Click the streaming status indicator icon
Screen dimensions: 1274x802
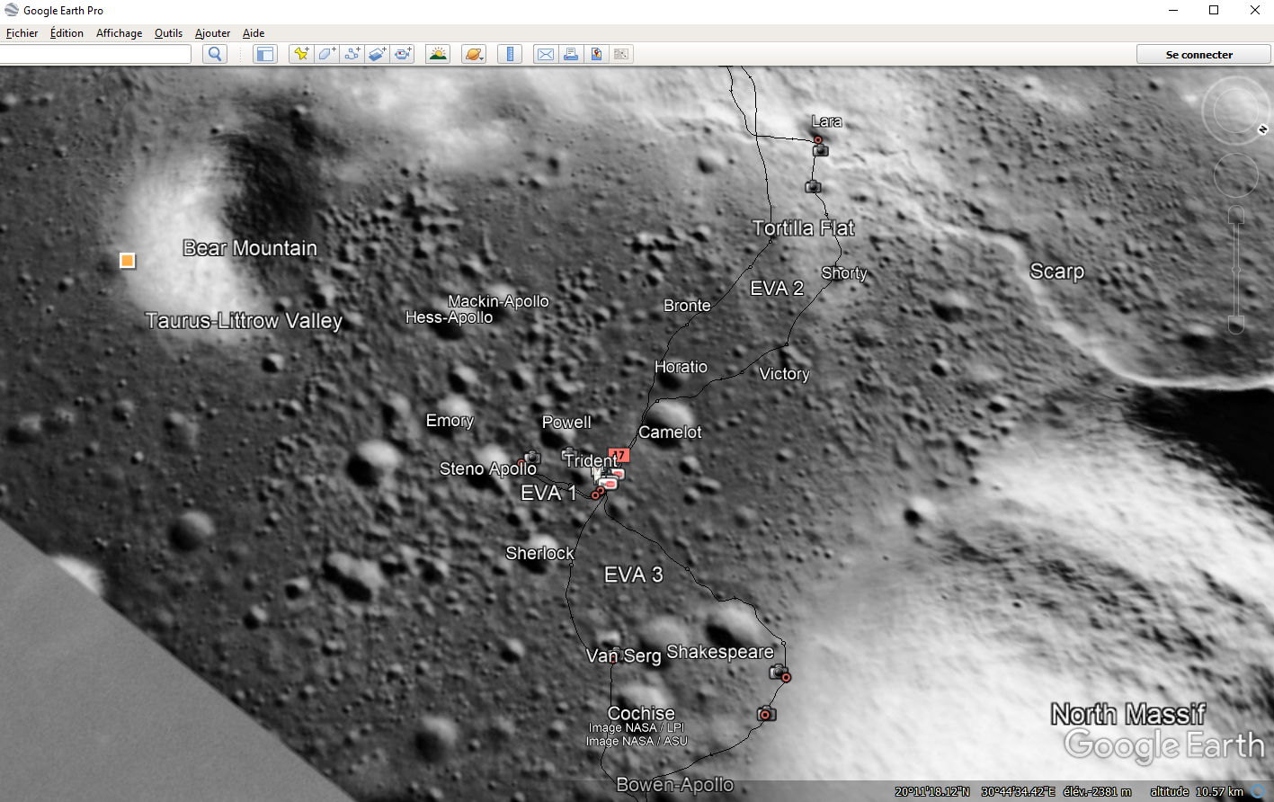click(1259, 792)
